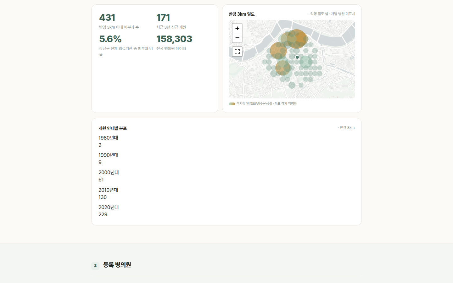Select the 158,303 nationwide data value
The width and height of the screenshot is (453, 283).
pos(174,39)
